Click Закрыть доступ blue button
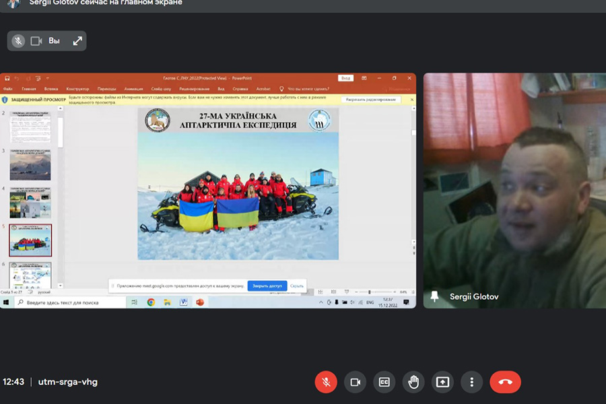 [x=267, y=286]
